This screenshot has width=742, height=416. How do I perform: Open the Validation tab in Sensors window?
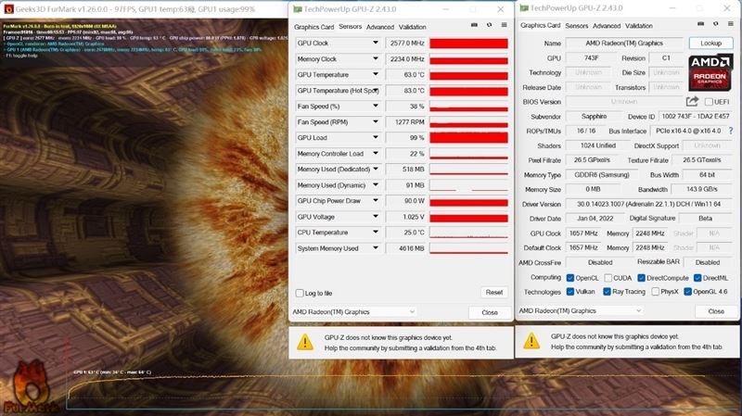pyautogui.click(x=412, y=27)
